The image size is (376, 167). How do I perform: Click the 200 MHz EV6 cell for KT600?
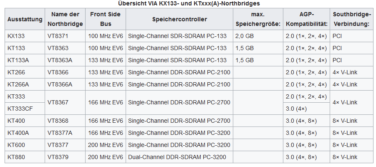pyautogui.click(x=106, y=145)
